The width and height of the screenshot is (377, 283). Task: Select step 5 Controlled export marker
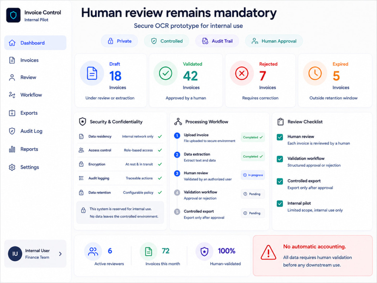(177, 212)
